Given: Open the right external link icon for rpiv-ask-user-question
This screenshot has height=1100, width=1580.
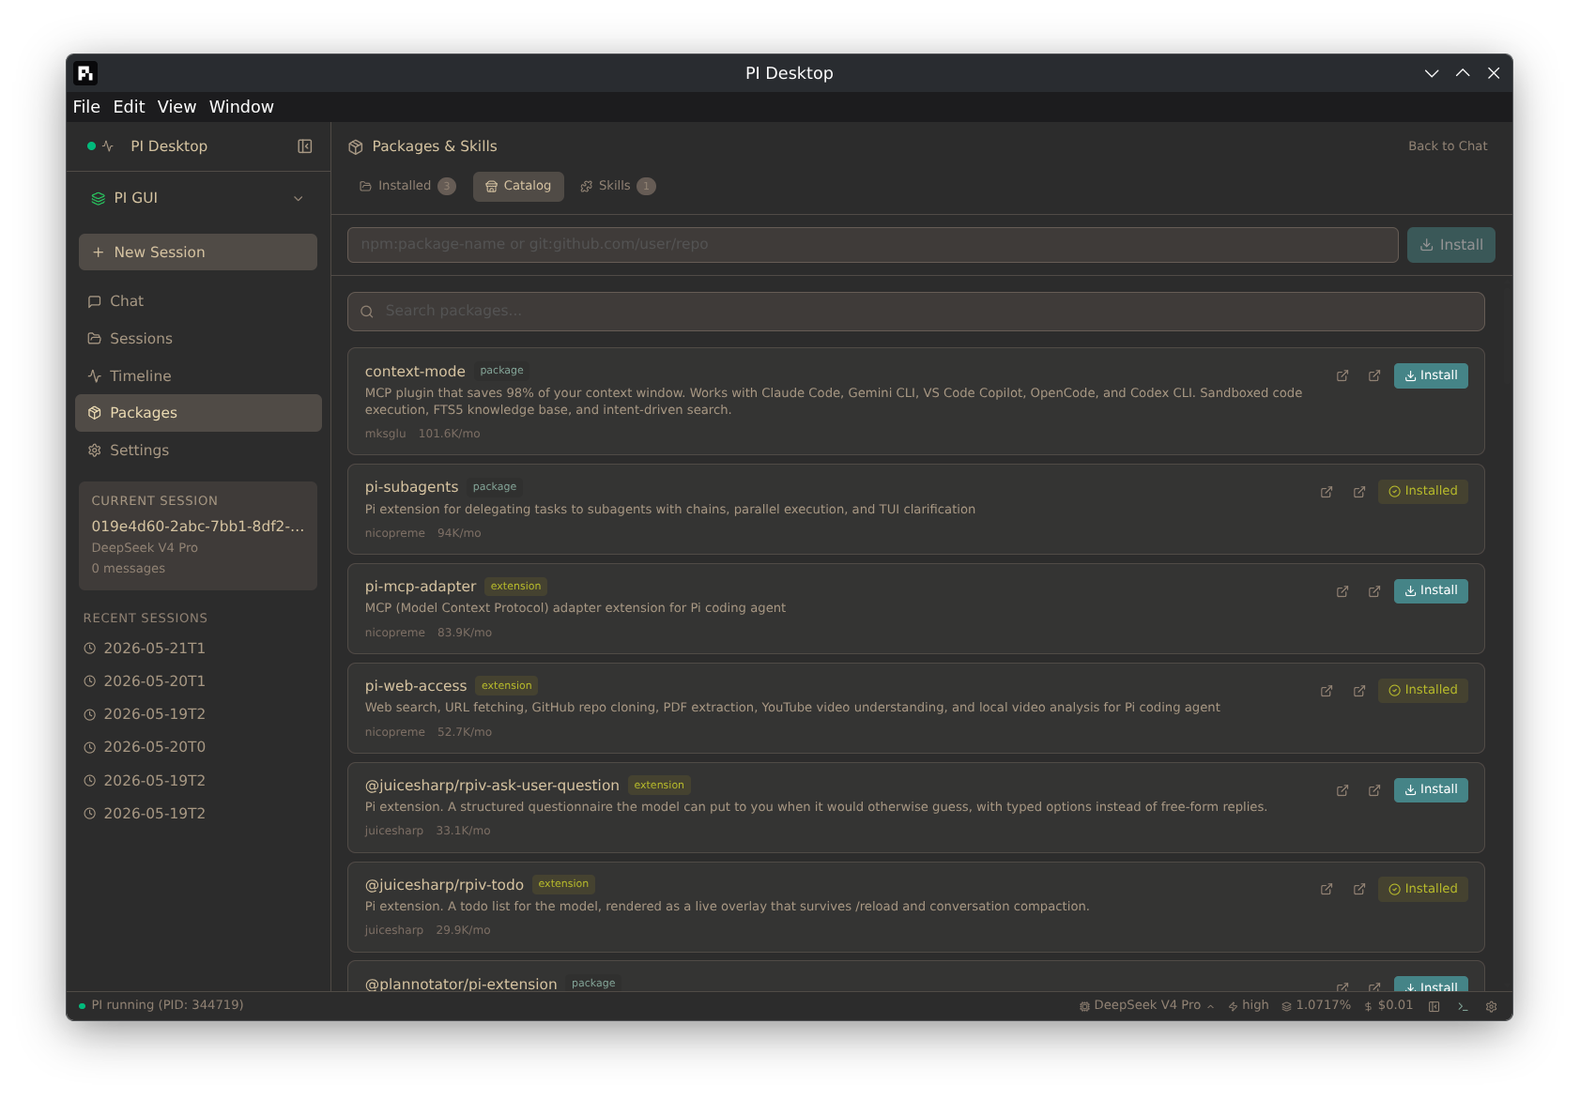Looking at the screenshot, I should 1374,790.
